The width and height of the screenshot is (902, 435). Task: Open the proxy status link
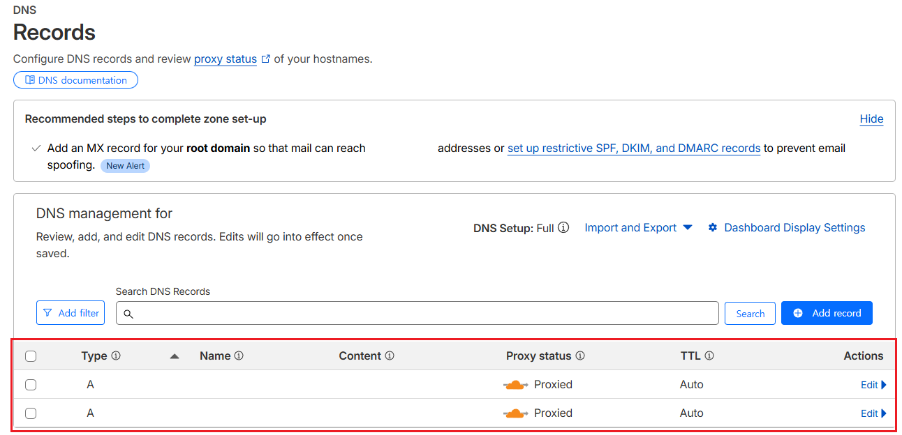225,59
